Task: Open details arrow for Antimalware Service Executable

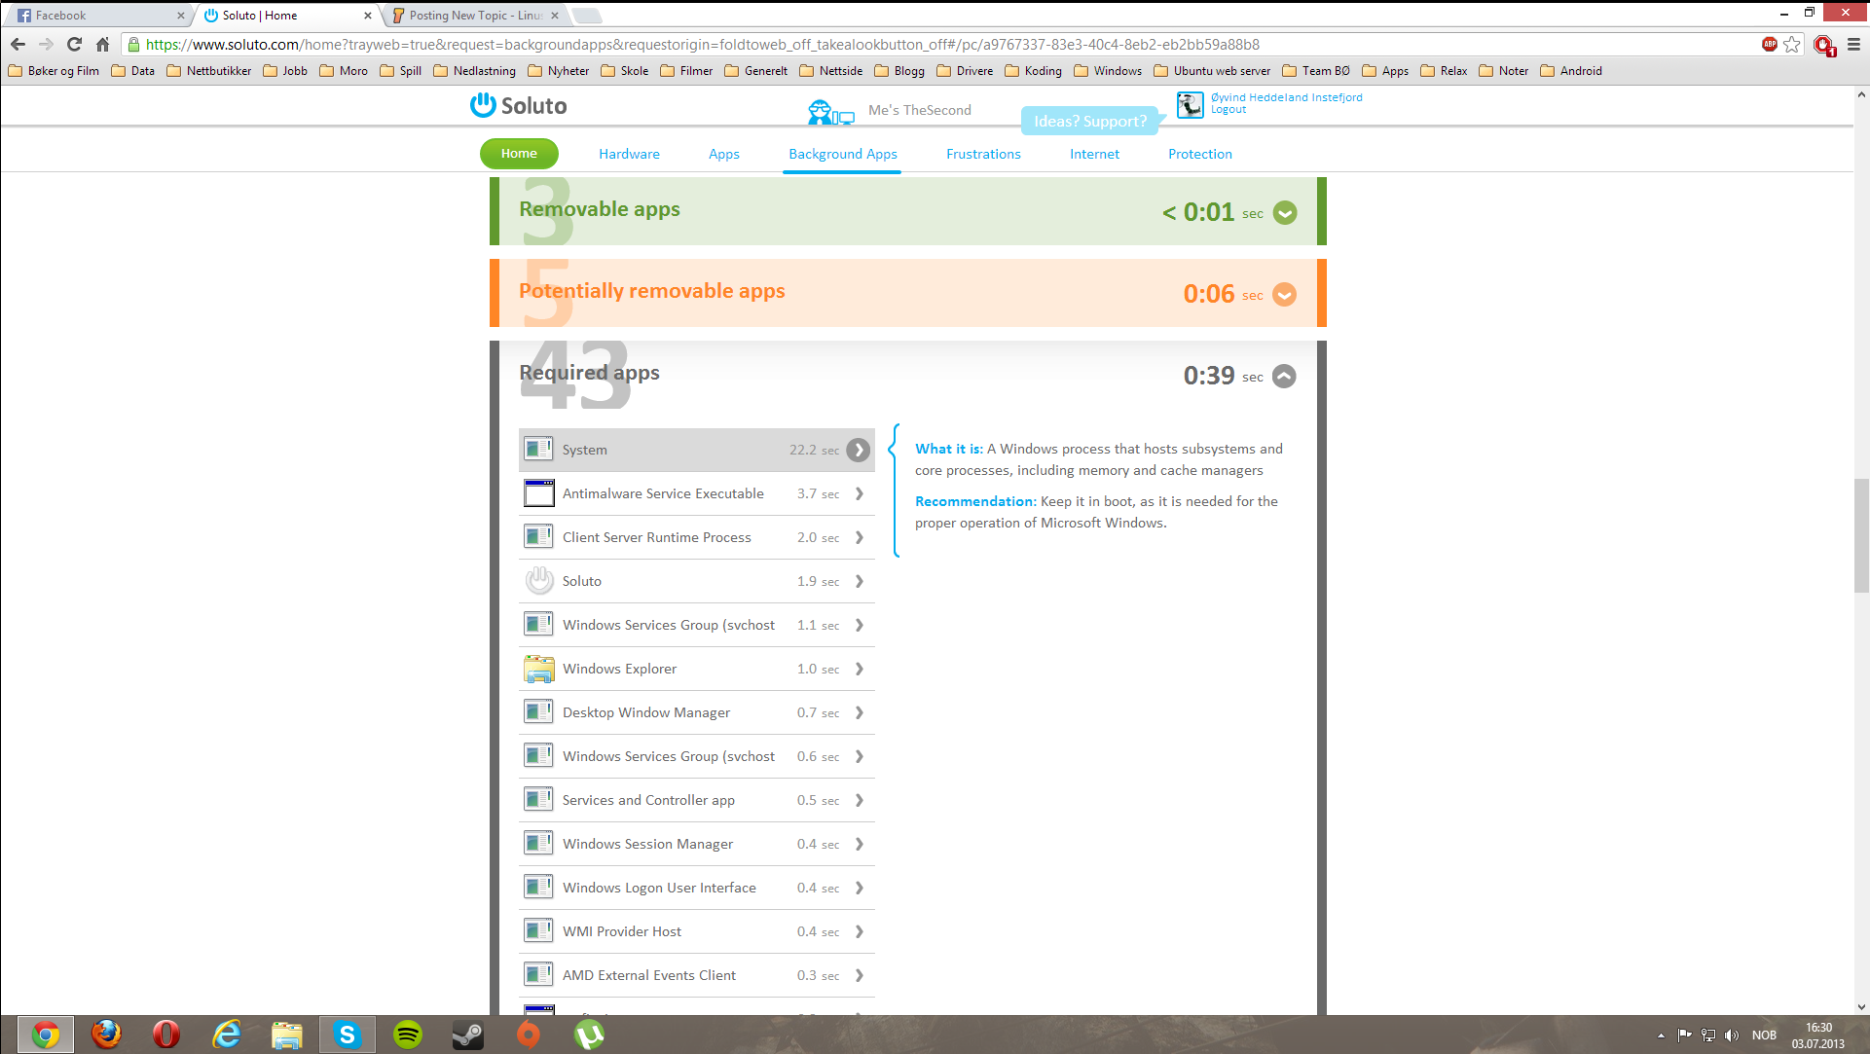Action: (860, 493)
